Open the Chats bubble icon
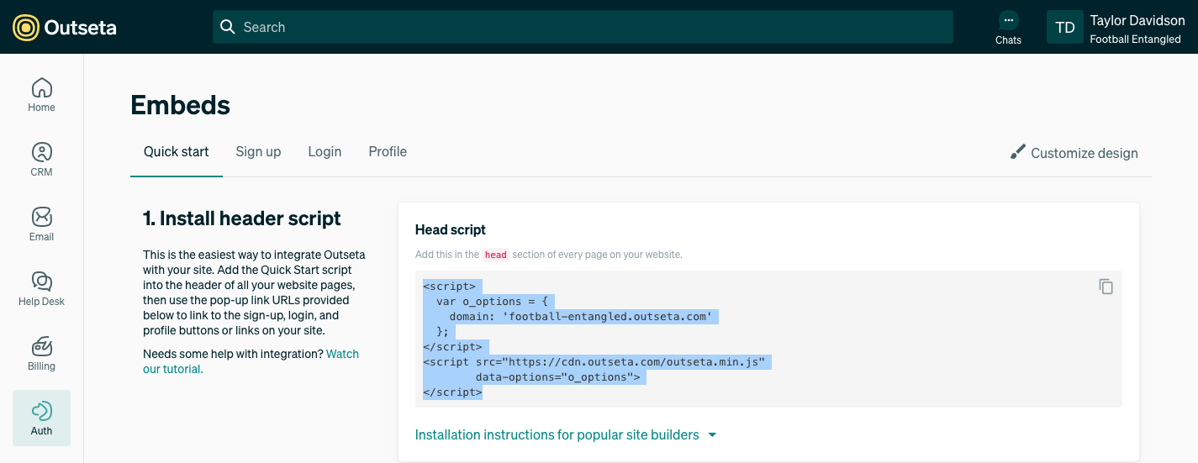1198x463 pixels. [1008, 20]
